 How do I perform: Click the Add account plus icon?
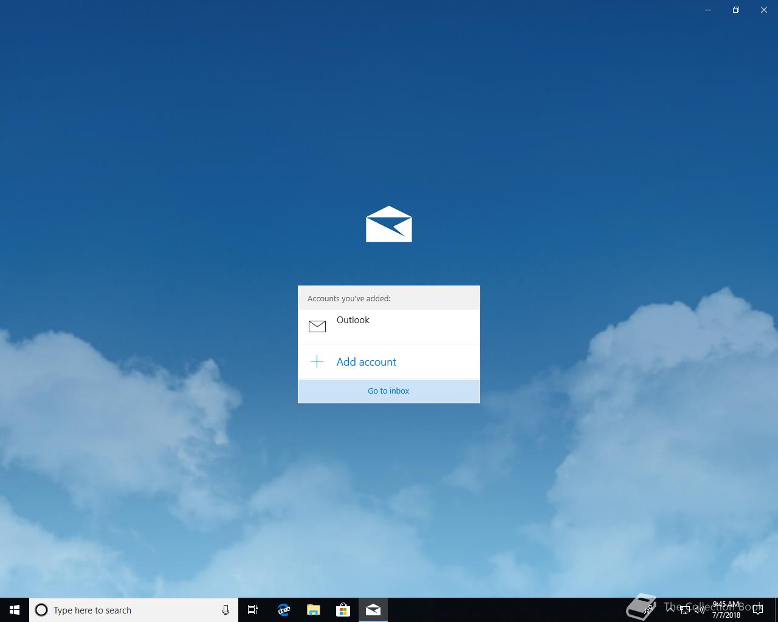click(317, 361)
